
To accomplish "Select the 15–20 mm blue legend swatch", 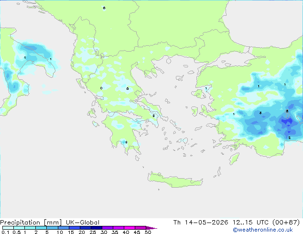I will (74, 228).
